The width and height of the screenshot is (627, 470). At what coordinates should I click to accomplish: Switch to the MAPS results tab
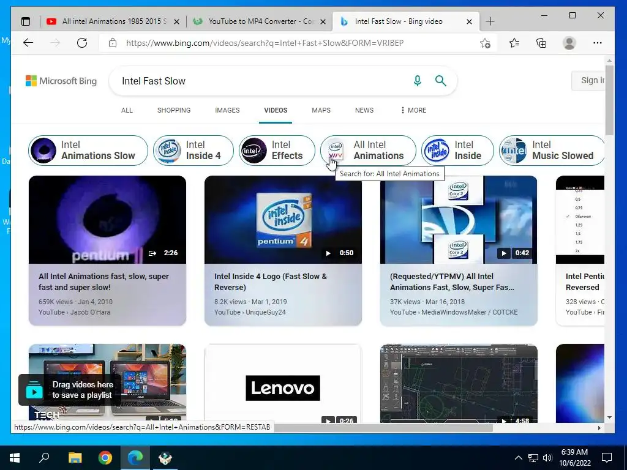click(321, 110)
